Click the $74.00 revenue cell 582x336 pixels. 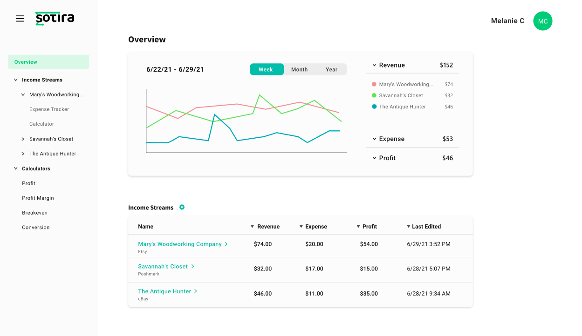pyautogui.click(x=263, y=244)
